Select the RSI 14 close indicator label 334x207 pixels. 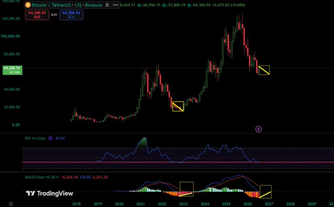(35, 138)
